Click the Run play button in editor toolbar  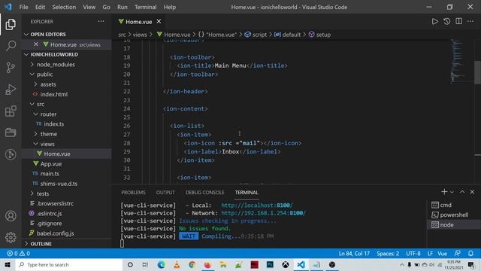point(434,22)
